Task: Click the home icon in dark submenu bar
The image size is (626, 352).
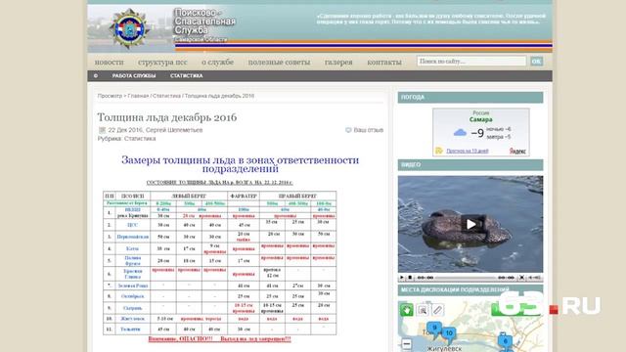Action: click(x=96, y=76)
